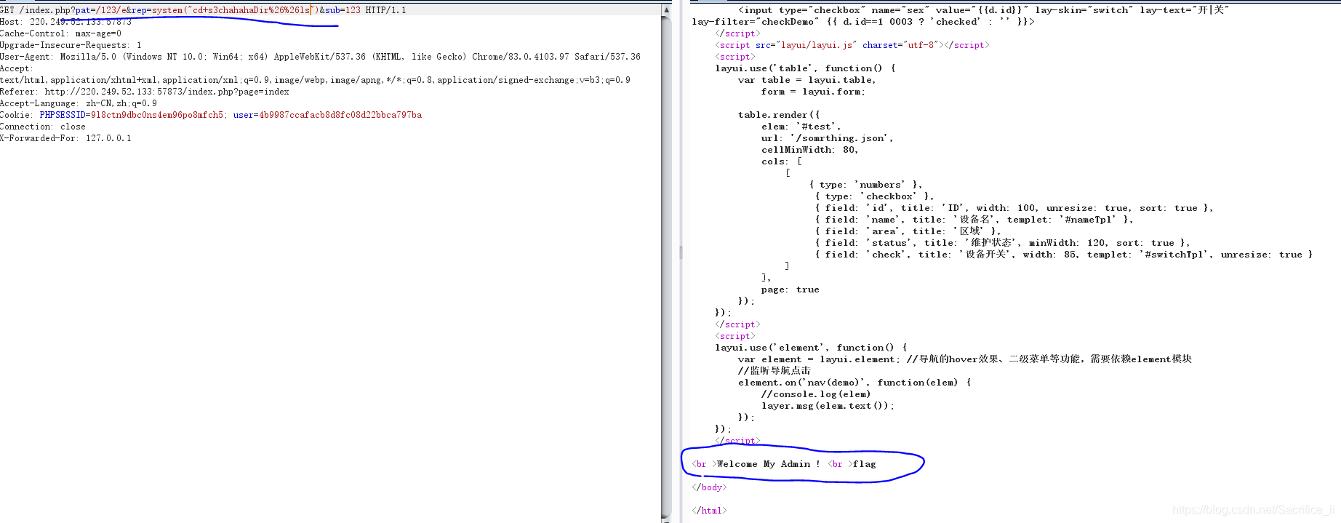This screenshot has width=1341, height=523.
Task: Click the layui.use('element', function() line
Action: [812, 348]
